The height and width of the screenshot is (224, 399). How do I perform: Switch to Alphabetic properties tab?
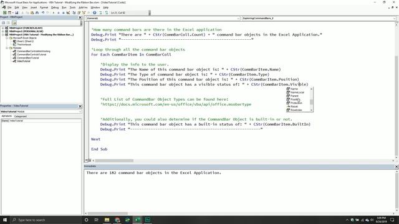tap(7, 116)
